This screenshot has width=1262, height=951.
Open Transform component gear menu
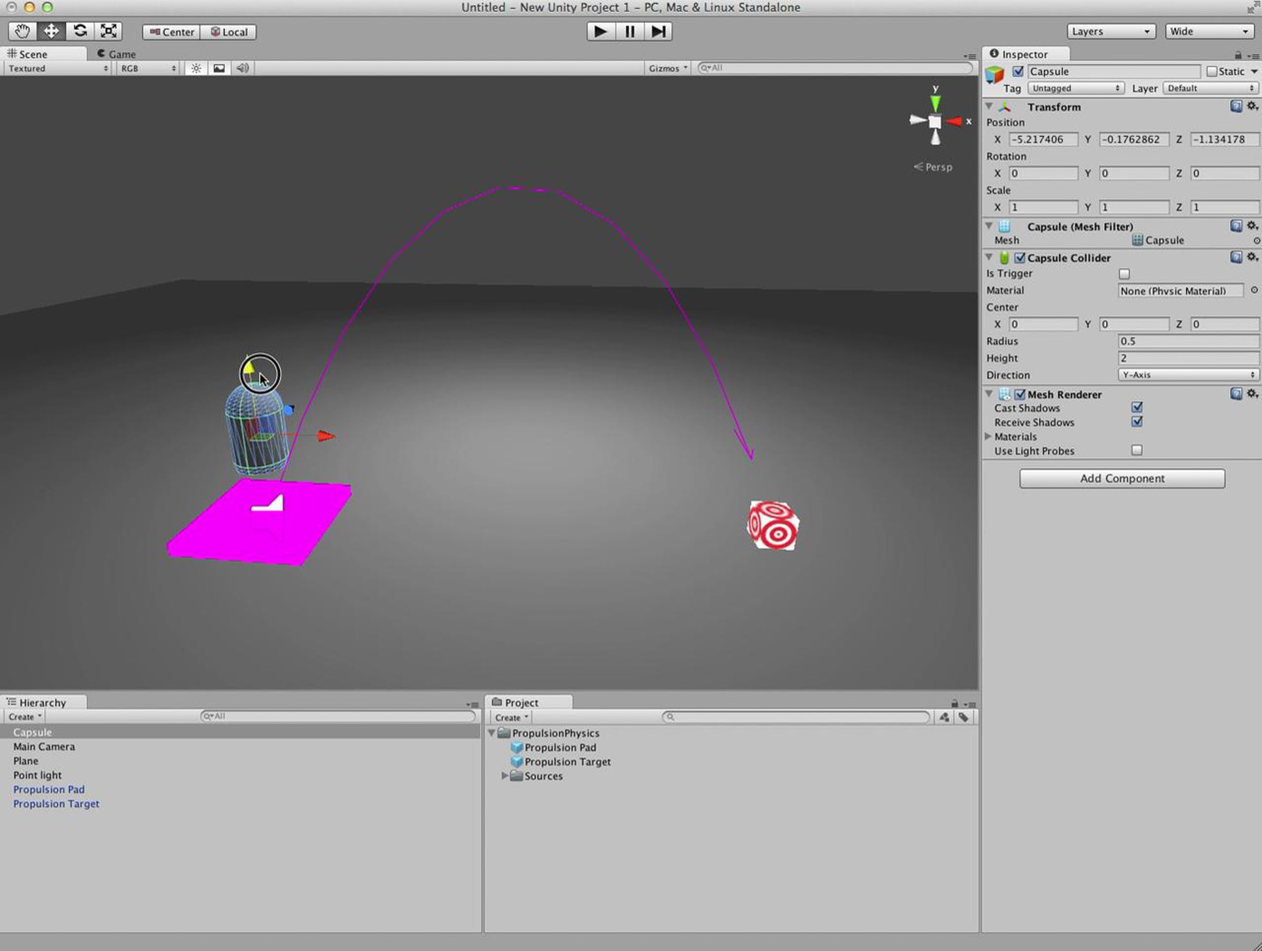[x=1253, y=106]
